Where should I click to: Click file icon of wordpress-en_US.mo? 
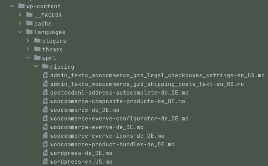[x=45, y=161]
